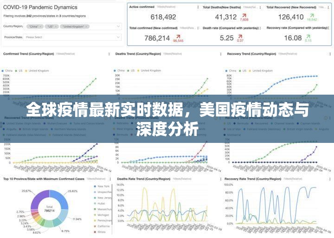Toggle New York in the pie chart legend

pyautogui.click(x=103, y=186)
